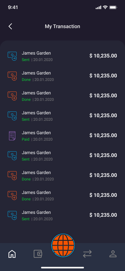Screen dimensions: 125x271
Task: Click the purple Paid receipt icon
Action: 12,136
